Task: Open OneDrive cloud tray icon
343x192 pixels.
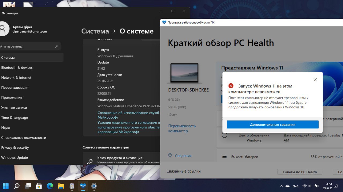Action: (288, 186)
